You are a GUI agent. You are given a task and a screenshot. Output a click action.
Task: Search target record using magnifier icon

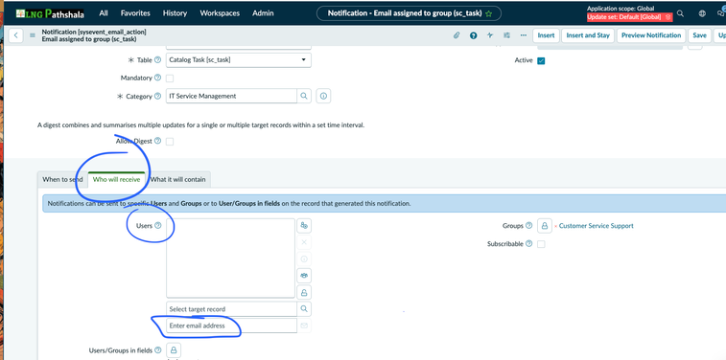point(304,308)
